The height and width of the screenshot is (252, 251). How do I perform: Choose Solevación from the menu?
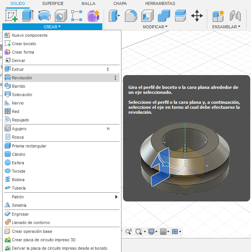point(62,95)
